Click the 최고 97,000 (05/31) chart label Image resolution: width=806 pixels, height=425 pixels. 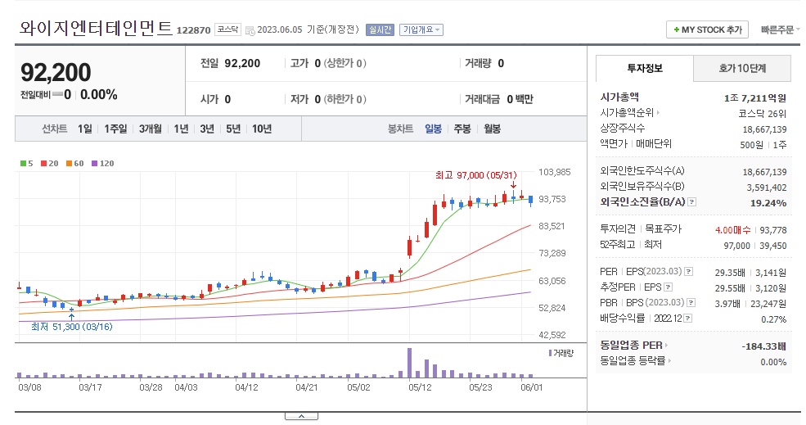click(x=476, y=175)
